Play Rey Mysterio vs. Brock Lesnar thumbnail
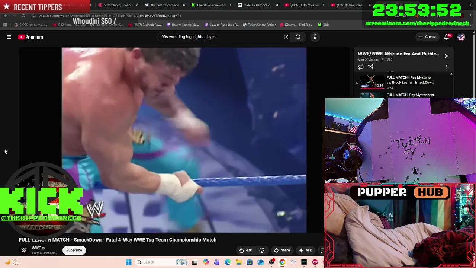The width and height of the screenshot is (476, 268). pos(372,82)
